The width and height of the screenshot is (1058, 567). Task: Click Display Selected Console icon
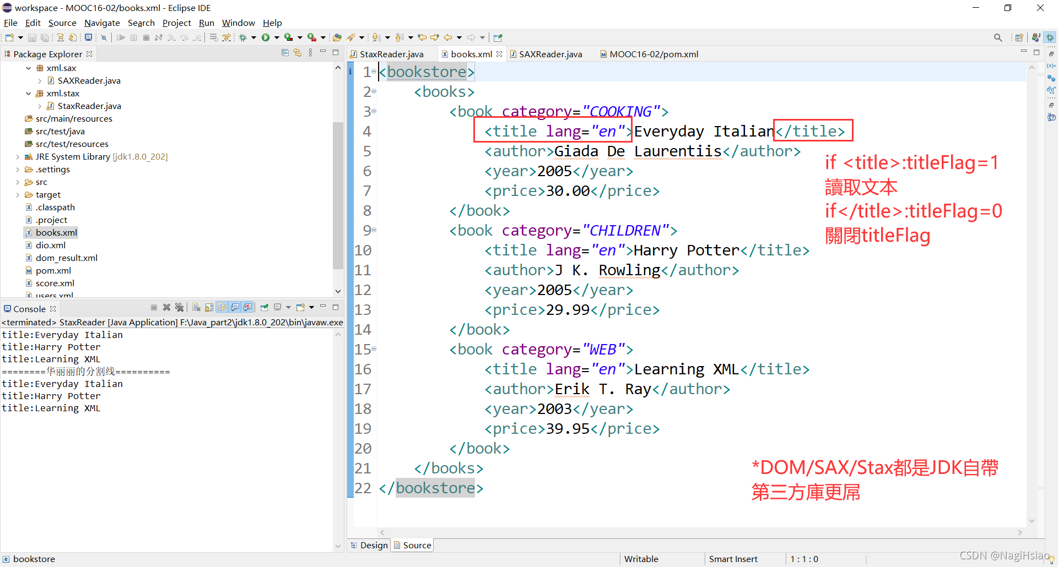(x=278, y=307)
